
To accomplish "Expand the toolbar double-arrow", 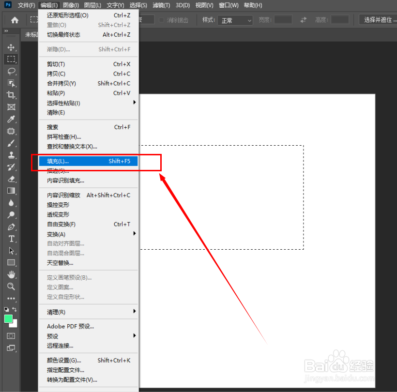I will click(6, 30).
